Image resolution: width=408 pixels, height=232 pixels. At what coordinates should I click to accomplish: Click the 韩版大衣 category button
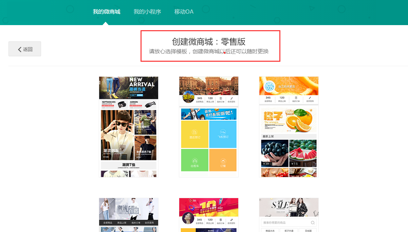[270, 230]
